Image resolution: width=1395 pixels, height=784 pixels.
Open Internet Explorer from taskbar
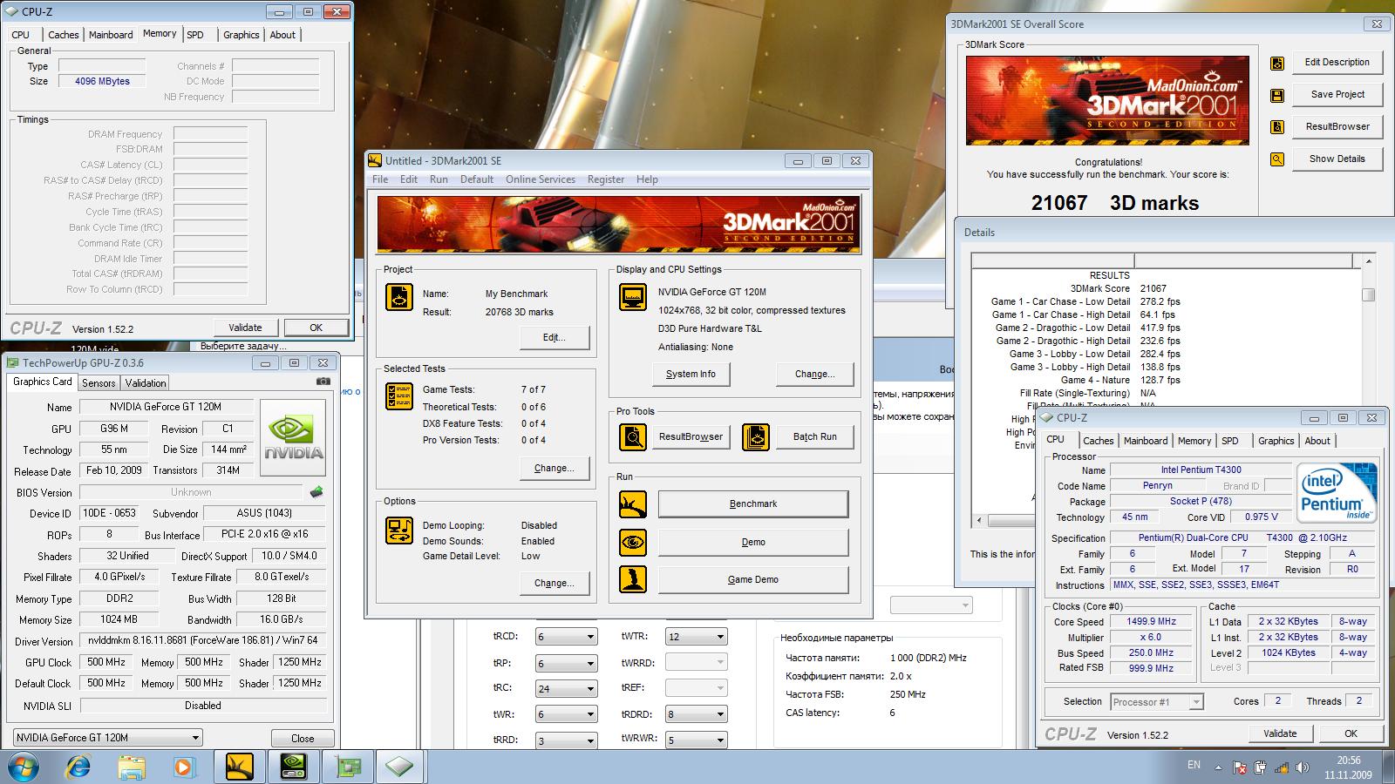point(78,767)
